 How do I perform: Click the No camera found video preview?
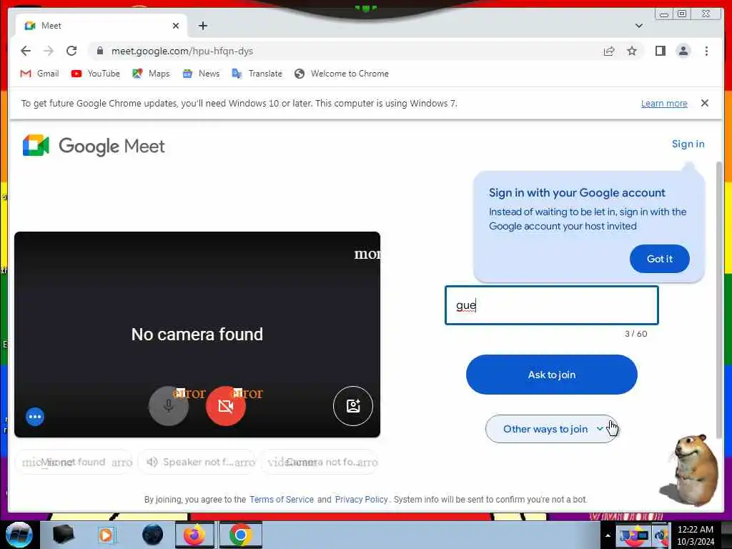tap(197, 335)
